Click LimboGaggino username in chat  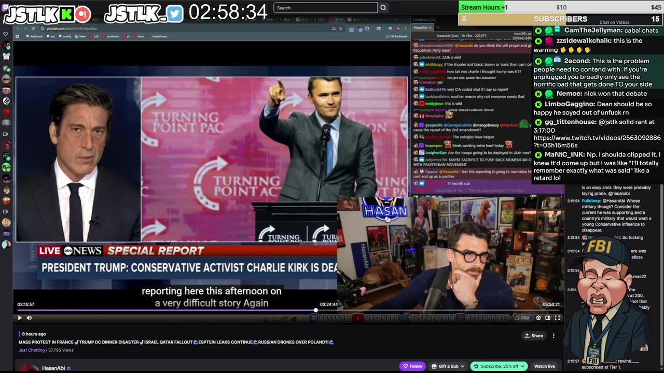coord(569,104)
